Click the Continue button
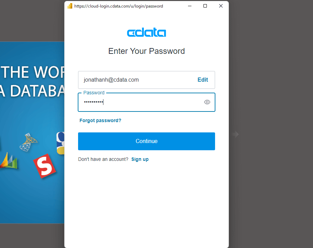The height and width of the screenshot is (248, 313). point(147,141)
